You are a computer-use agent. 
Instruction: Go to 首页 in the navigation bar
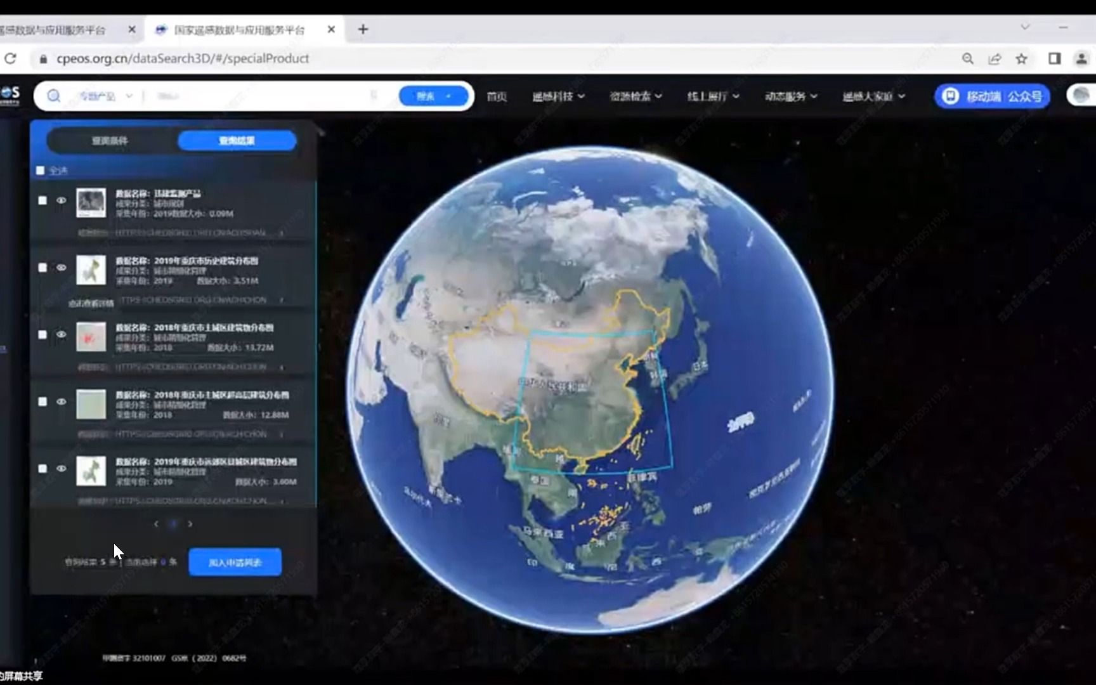(497, 96)
